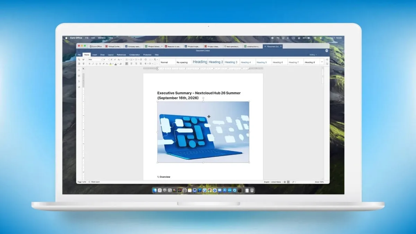Switch to the Company exec document tab
Viewport: 416px width, 234px height.
coord(133,46)
